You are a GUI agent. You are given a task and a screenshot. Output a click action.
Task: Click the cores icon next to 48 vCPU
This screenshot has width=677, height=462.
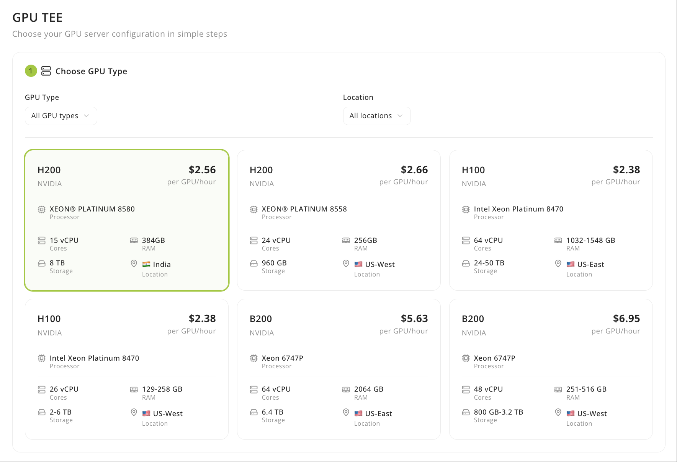[466, 390]
